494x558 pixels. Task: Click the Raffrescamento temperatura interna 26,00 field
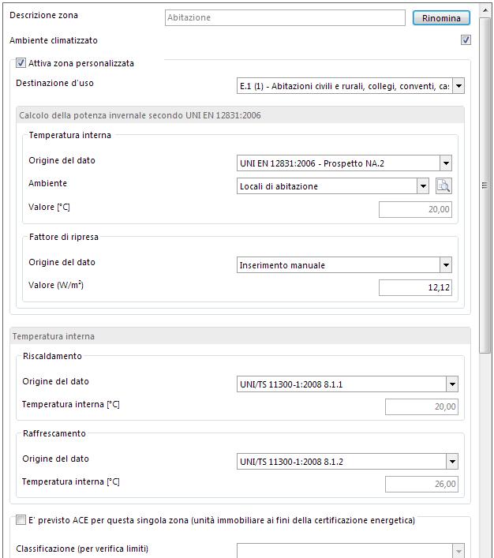(x=421, y=484)
